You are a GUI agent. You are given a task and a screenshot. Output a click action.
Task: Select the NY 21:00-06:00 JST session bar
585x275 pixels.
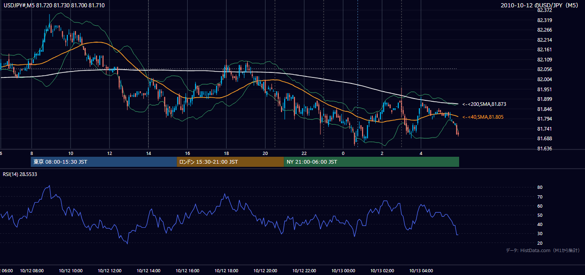(371, 162)
